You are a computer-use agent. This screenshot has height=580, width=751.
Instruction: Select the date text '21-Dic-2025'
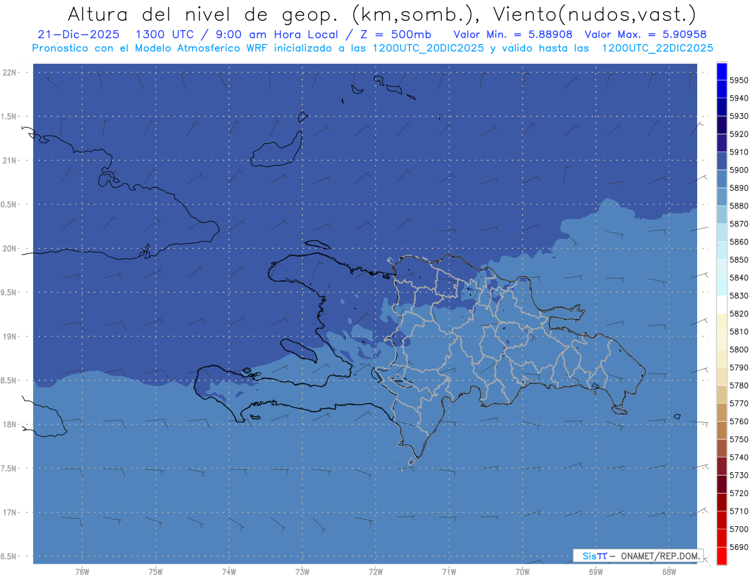(x=78, y=34)
